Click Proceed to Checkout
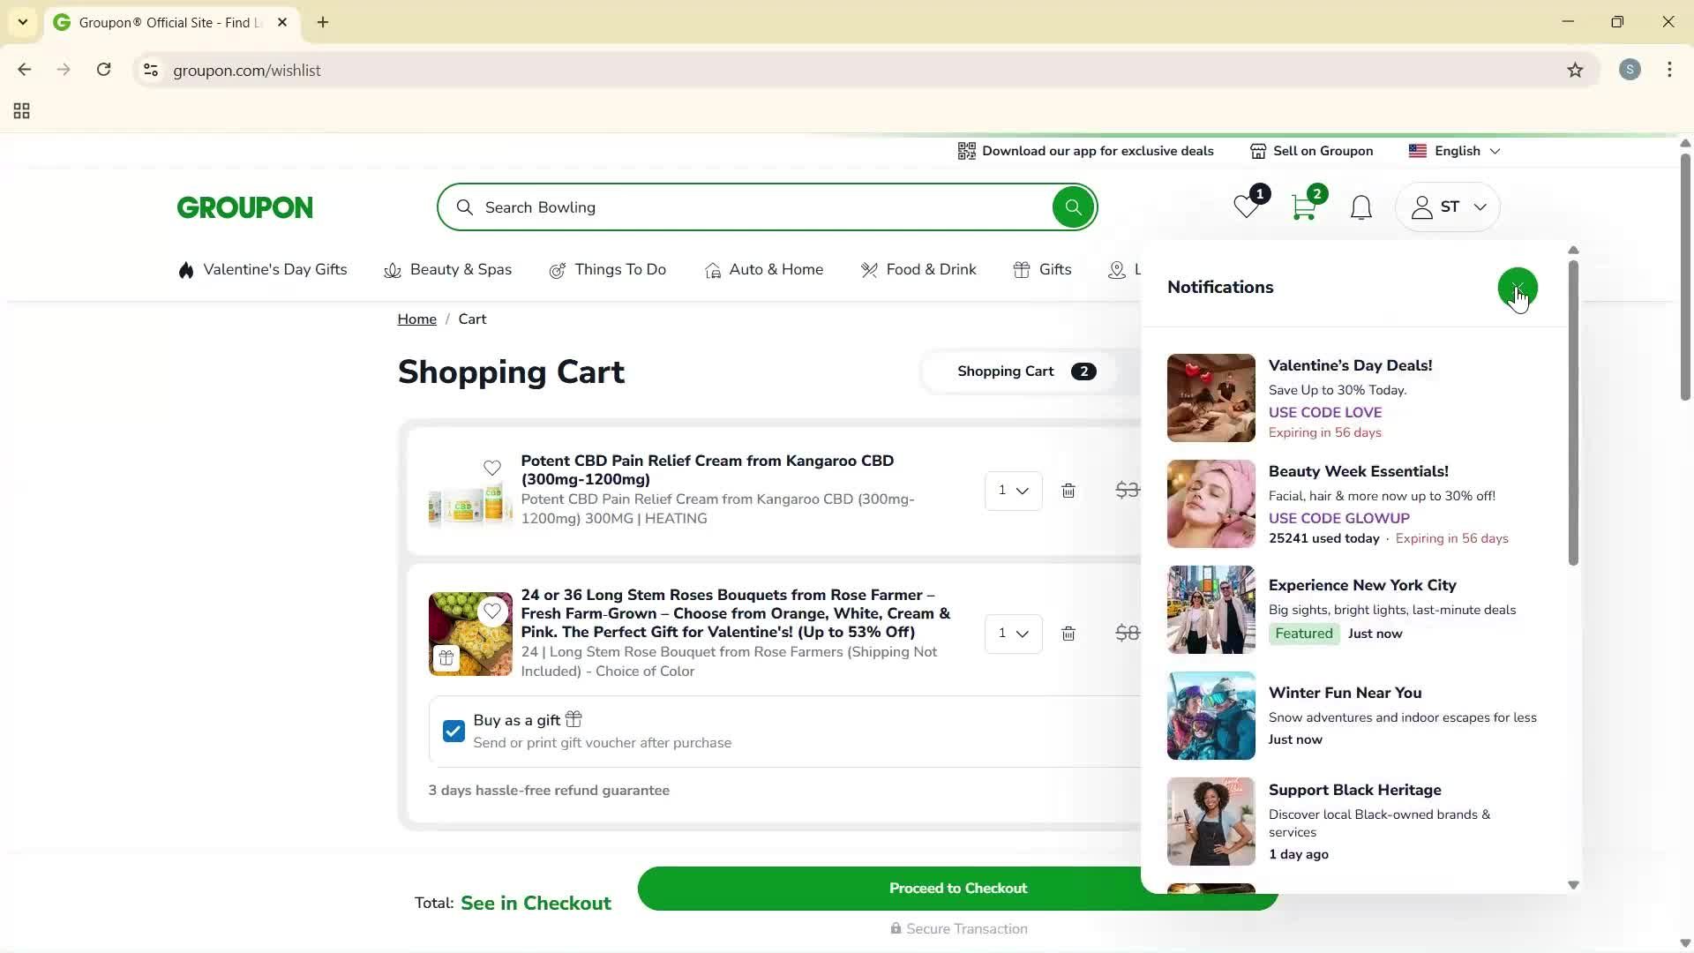 957,888
